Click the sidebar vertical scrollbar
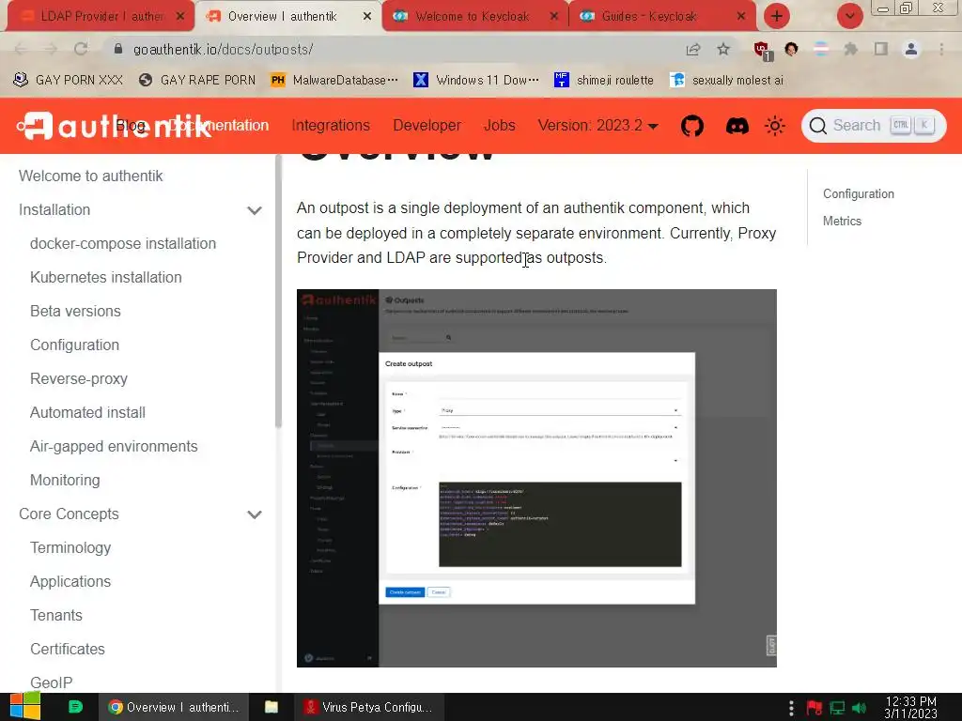962x721 pixels. [278, 291]
